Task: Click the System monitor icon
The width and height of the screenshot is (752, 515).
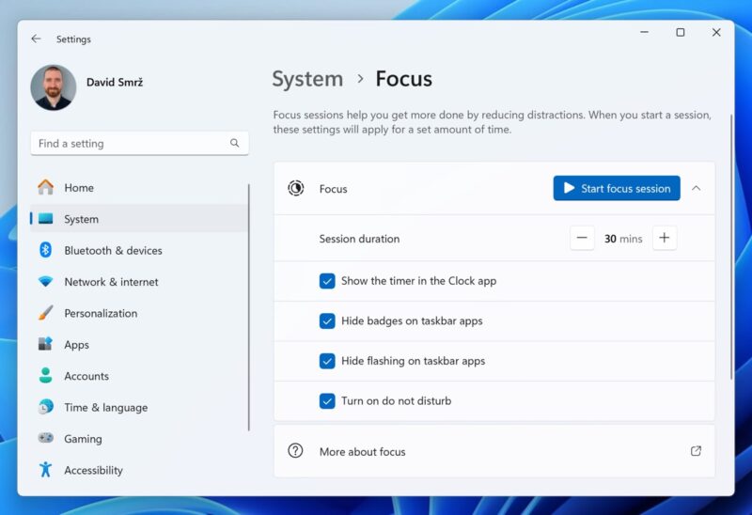Action: click(x=45, y=219)
